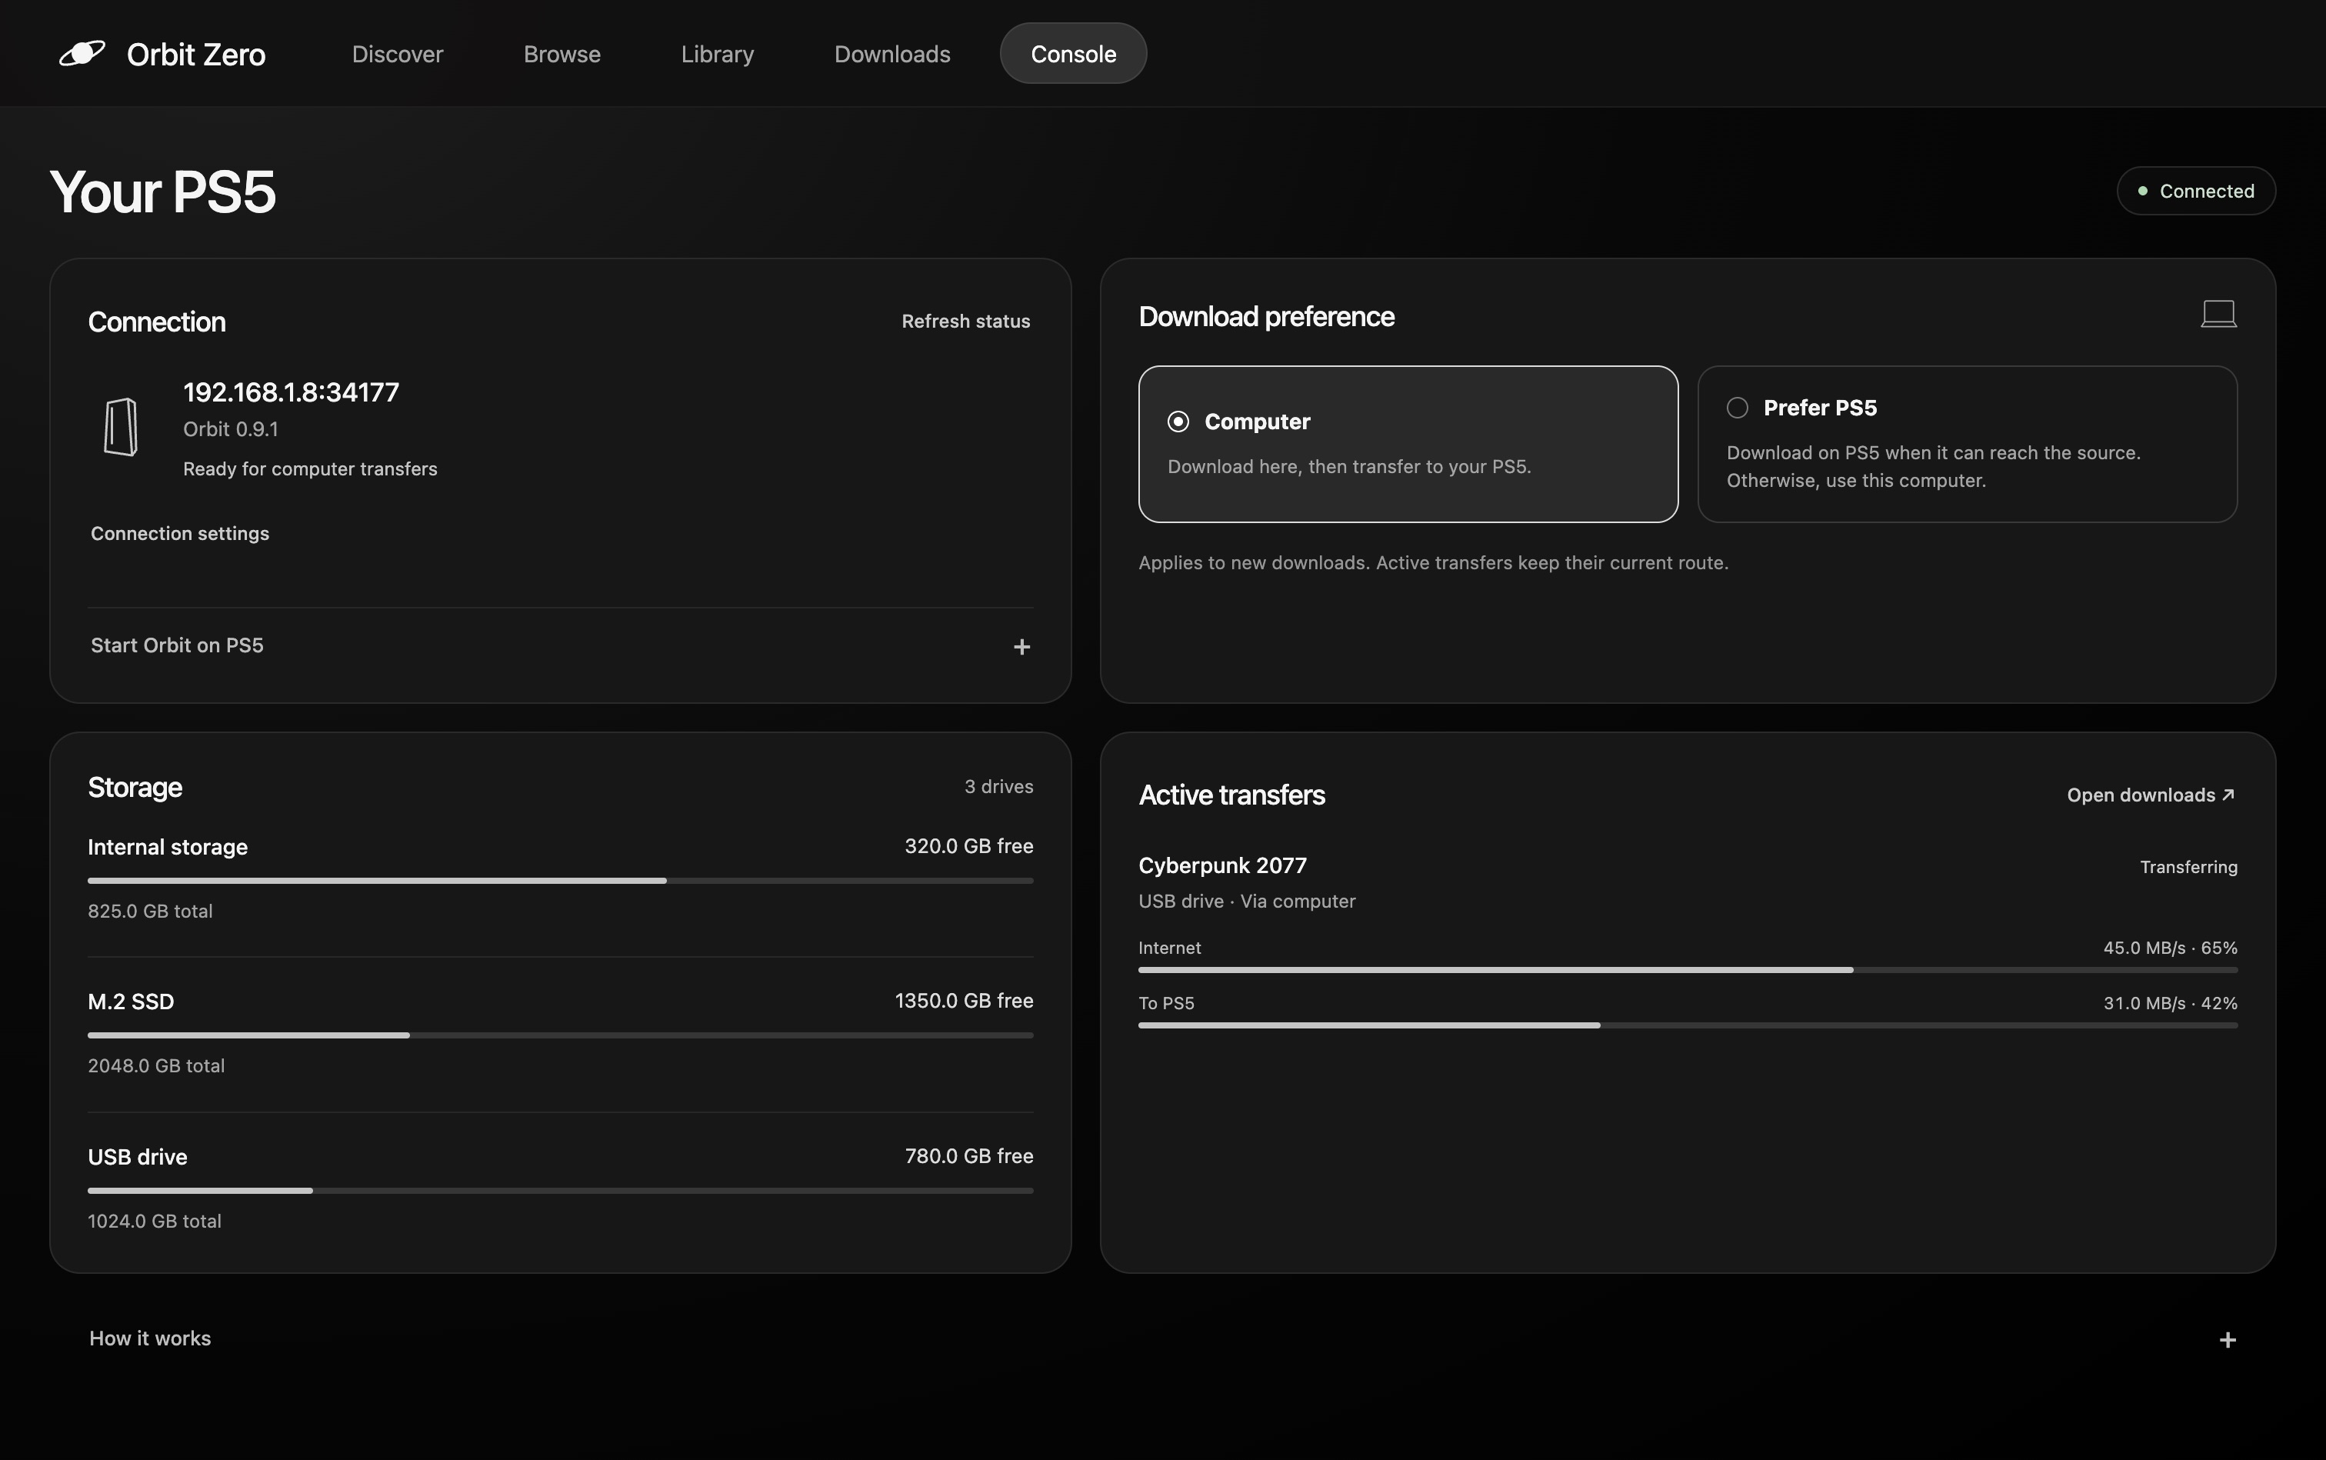Click the Internet transfer progress bar
The width and height of the screenshot is (2326, 1460).
[x=1688, y=969]
